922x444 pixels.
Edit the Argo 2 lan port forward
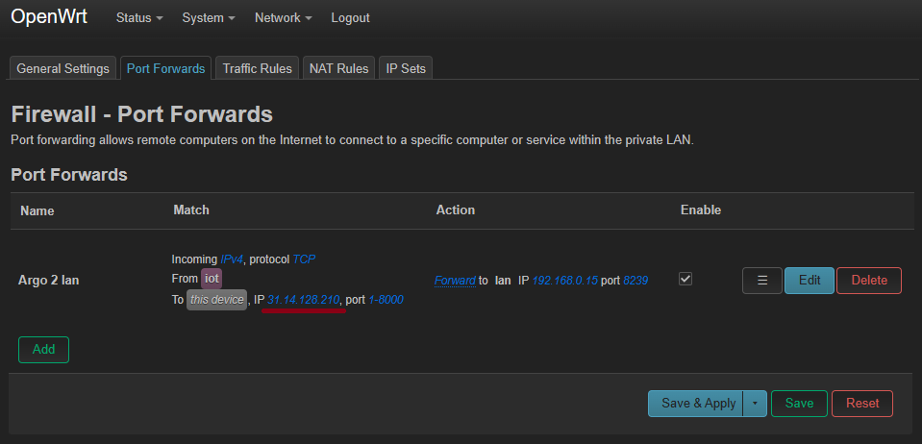809,281
